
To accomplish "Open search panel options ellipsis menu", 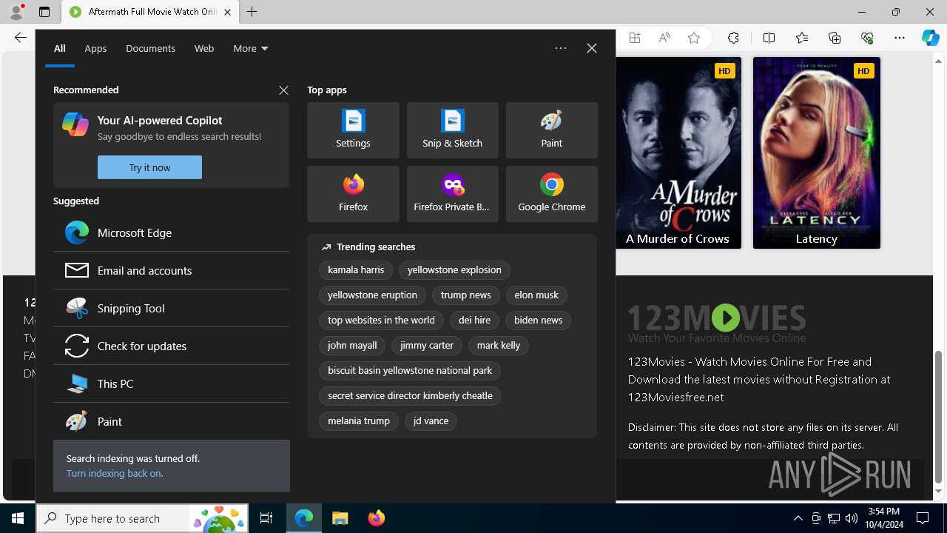I will (561, 48).
